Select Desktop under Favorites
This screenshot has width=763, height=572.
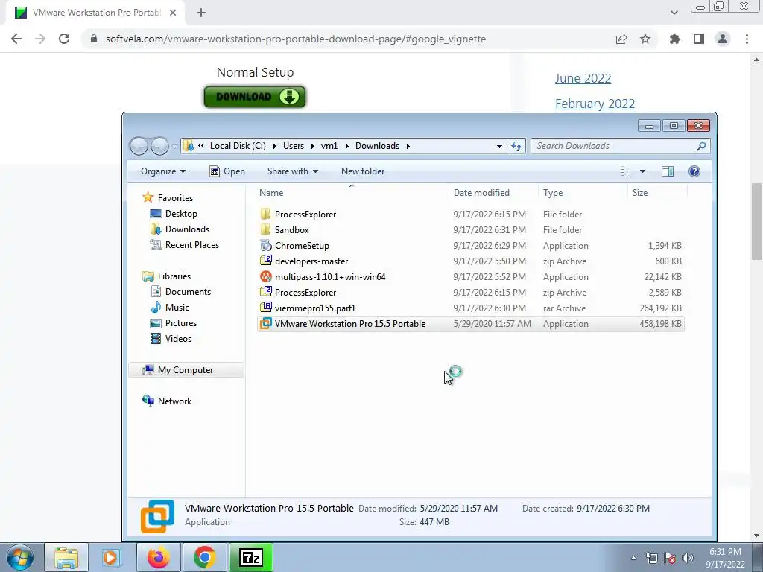pyautogui.click(x=173, y=214)
